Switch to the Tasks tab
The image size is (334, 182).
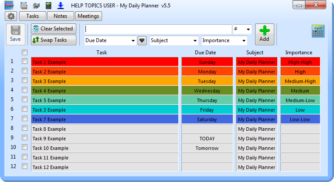[33, 16]
